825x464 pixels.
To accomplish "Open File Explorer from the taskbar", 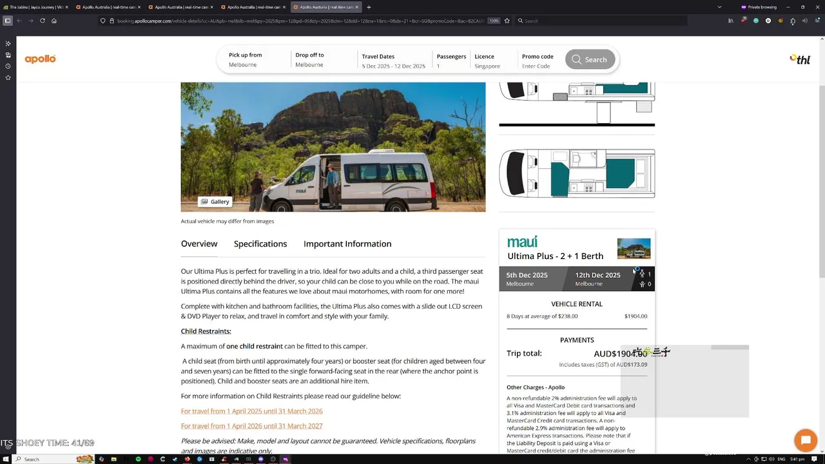I will click(x=113, y=459).
